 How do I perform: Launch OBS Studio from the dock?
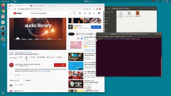coord(3,34)
